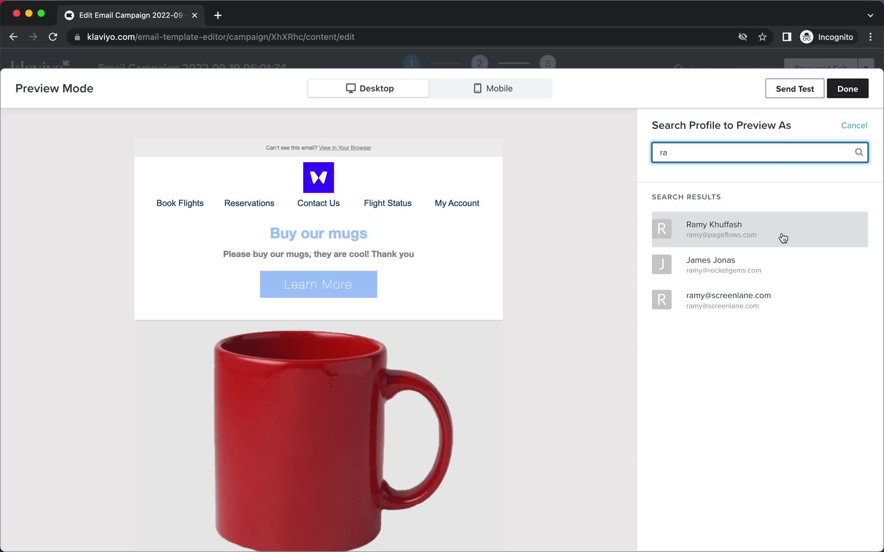Click the search magnifier icon
This screenshot has width=884, height=552.
(859, 152)
